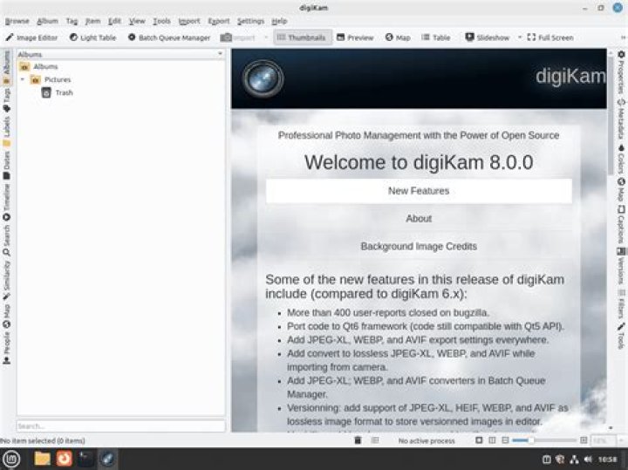This screenshot has height=470, width=628.
Task: Select the Similarity left sidebar tab
Action: (6, 280)
